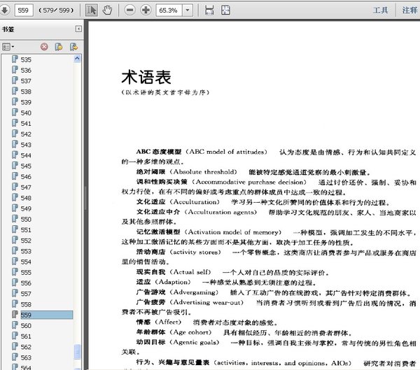Click the fit page view icon
This screenshot has width=420, height=370.
point(226,10)
